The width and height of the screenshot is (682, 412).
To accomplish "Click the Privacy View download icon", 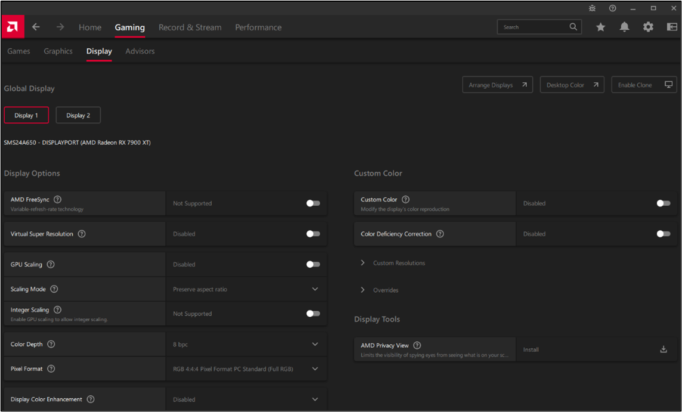I will coord(664,349).
